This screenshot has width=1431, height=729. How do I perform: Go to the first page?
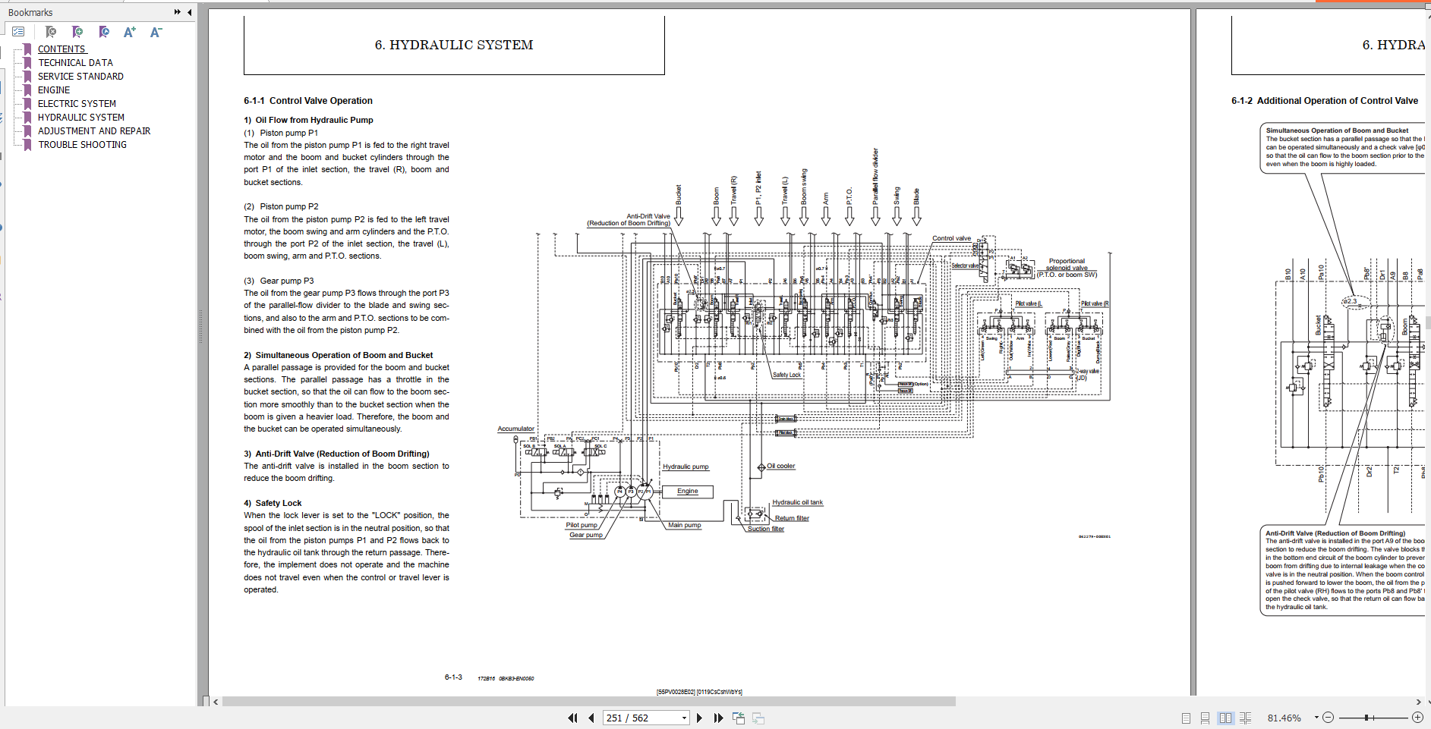coord(572,718)
